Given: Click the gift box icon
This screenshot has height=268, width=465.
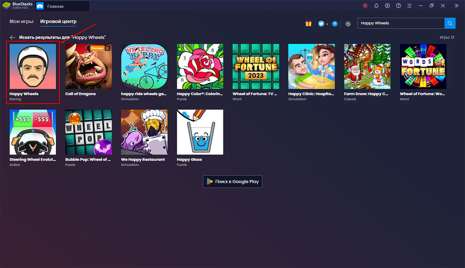Looking at the screenshot, I should pyautogui.click(x=308, y=24).
